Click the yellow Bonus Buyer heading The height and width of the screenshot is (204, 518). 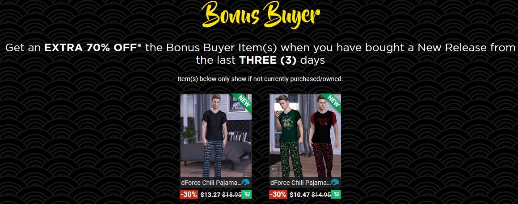click(x=261, y=15)
